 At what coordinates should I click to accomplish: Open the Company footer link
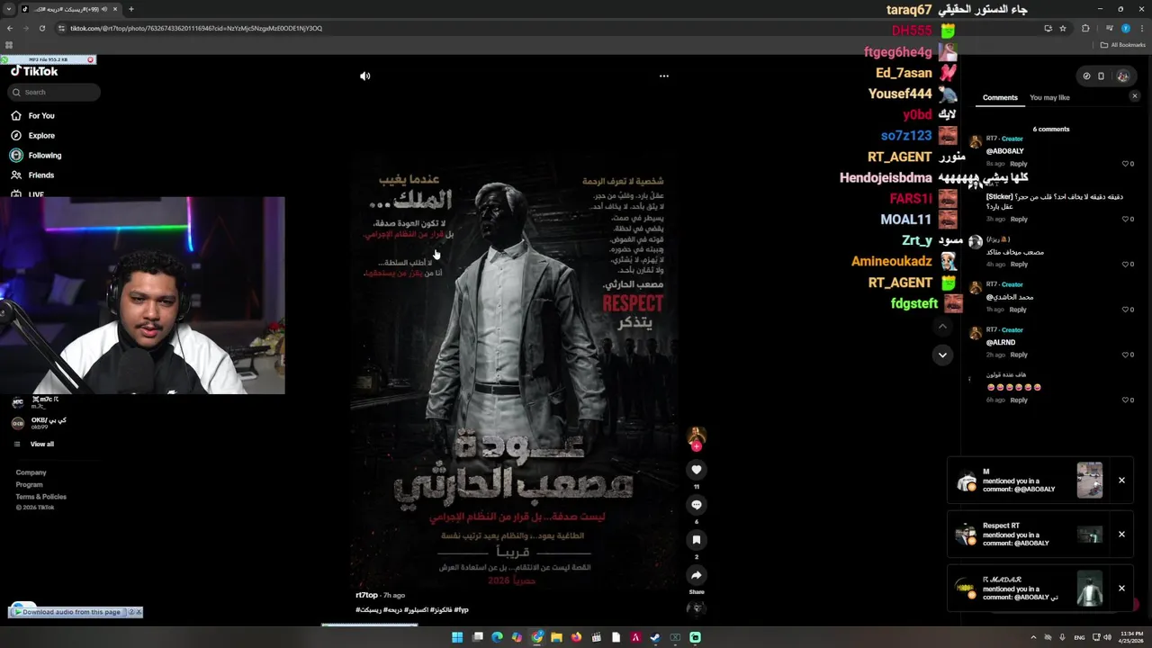[x=31, y=472]
